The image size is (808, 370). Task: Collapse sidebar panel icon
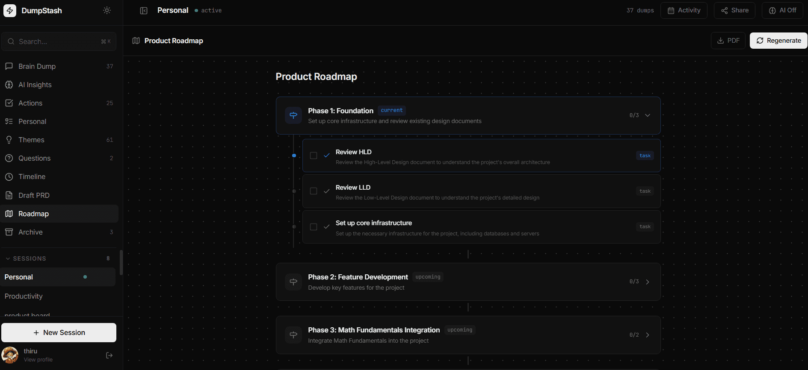(144, 11)
